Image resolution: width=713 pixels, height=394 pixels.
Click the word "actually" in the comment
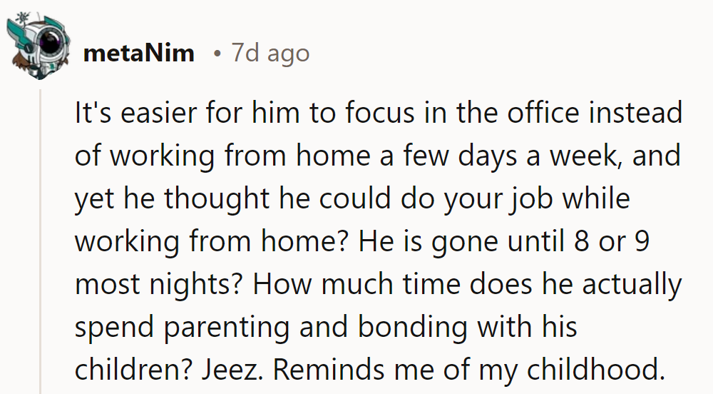[x=632, y=285]
